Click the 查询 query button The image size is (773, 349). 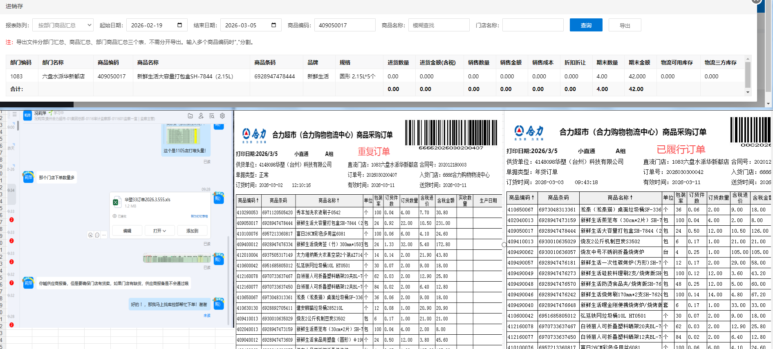tap(586, 25)
